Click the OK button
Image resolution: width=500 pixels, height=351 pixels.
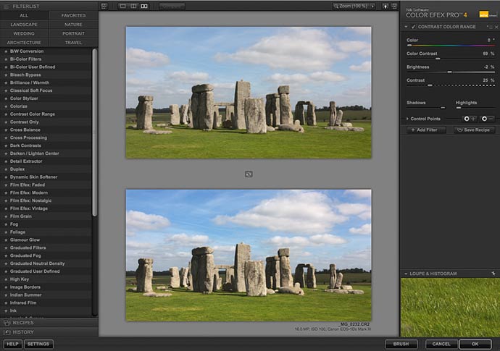click(475, 344)
